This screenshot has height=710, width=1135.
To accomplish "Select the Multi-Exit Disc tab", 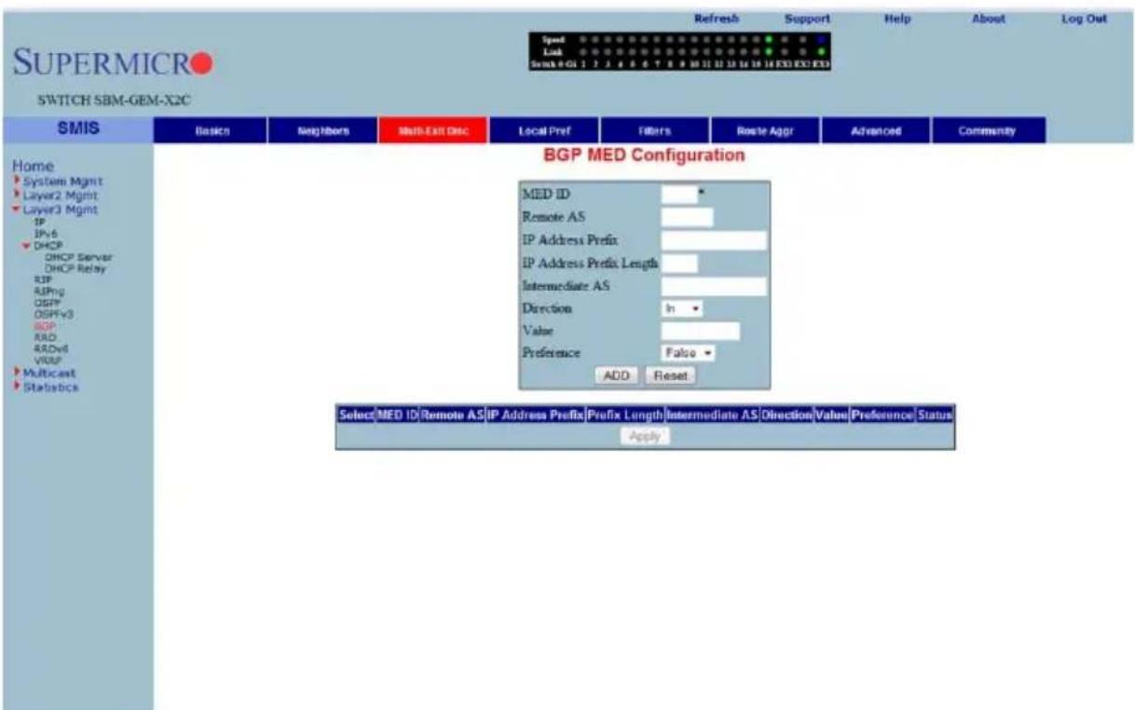I will pyautogui.click(x=433, y=131).
